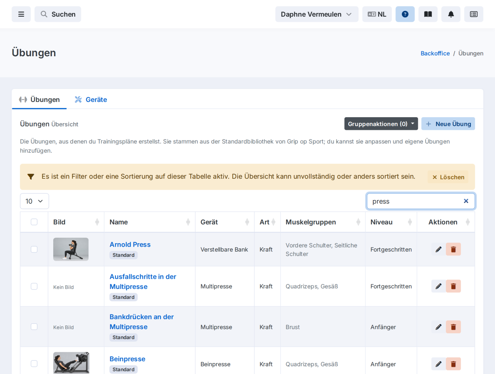Change the rows per page 10 dropdown
Viewport: 495px width, 374px height.
coord(34,201)
